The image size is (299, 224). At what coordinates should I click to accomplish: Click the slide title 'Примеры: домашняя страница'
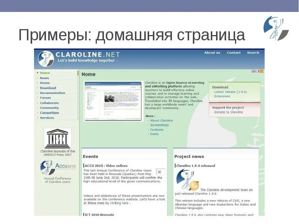click(132, 35)
